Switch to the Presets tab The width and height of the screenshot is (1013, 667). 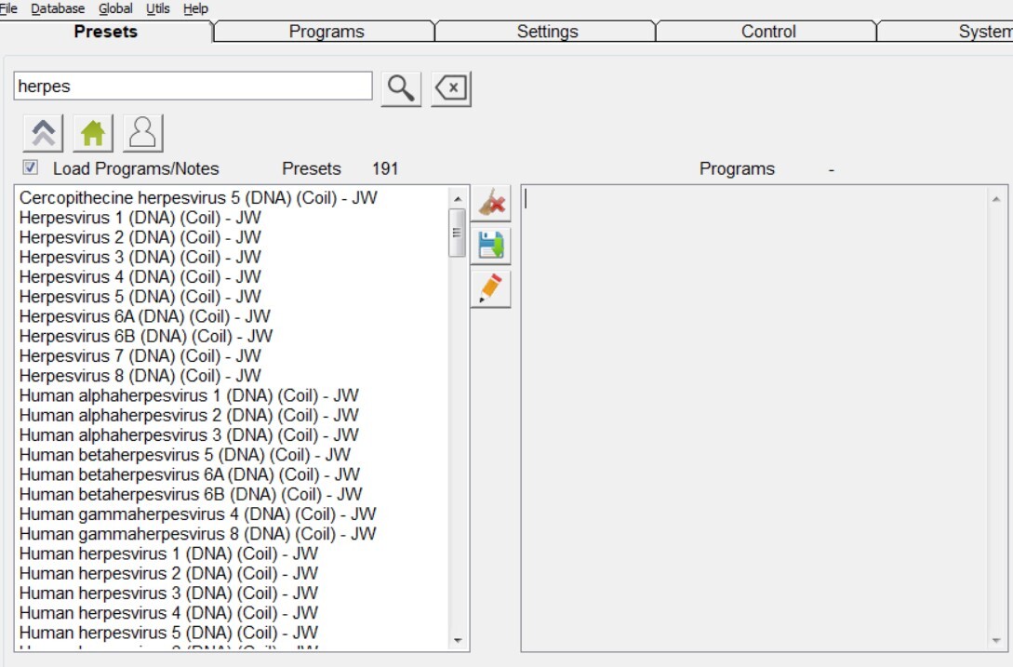(106, 31)
